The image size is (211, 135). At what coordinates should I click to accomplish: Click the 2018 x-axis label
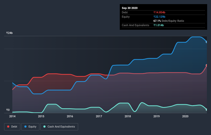coord(128,116)
